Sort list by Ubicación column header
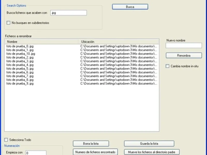This screenshot has width=207, height=155. coord(119,42)
